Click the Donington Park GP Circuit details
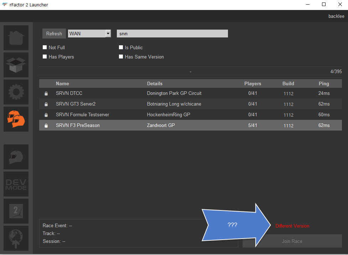Image resolution: width=348 pixels, height=255 pixels. point(174,93)
